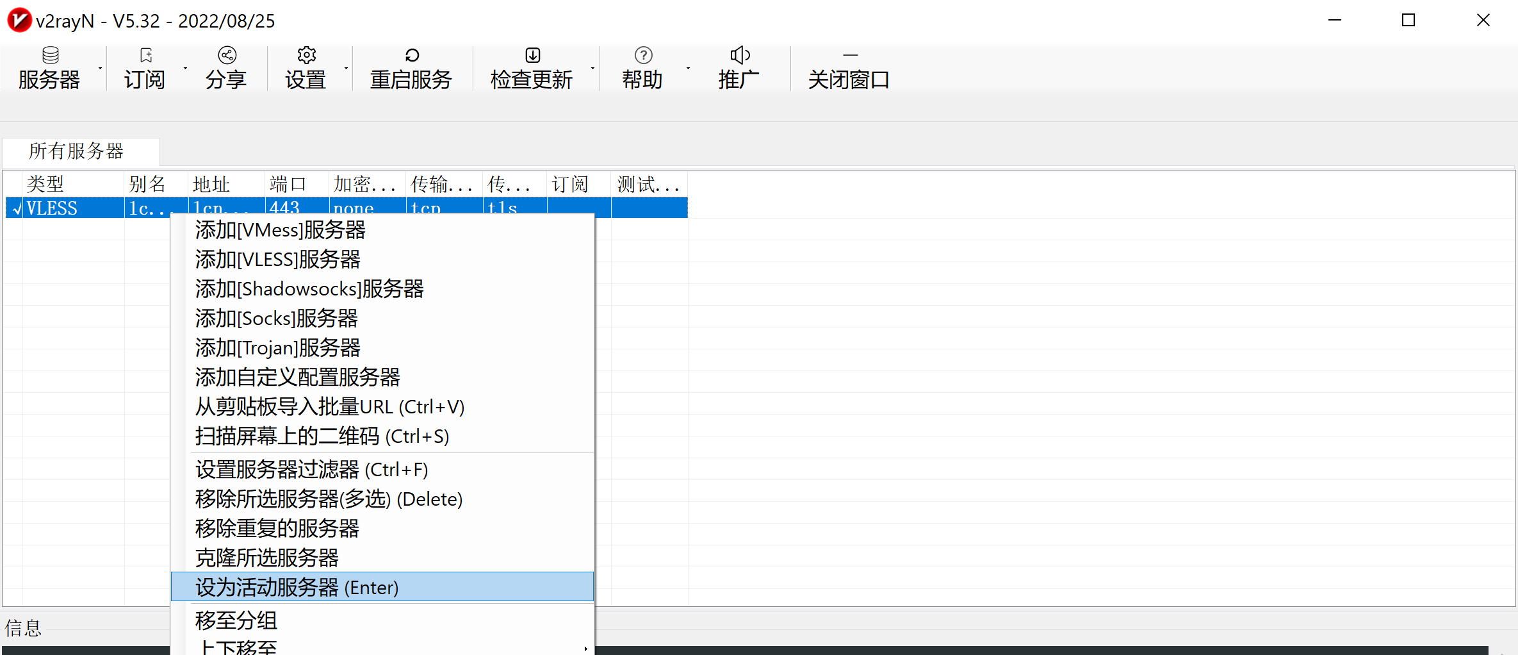Screen dimensions: 1518x655
Task: Select 移除重复的服务器 menu entry
Action: pos(382,529)
